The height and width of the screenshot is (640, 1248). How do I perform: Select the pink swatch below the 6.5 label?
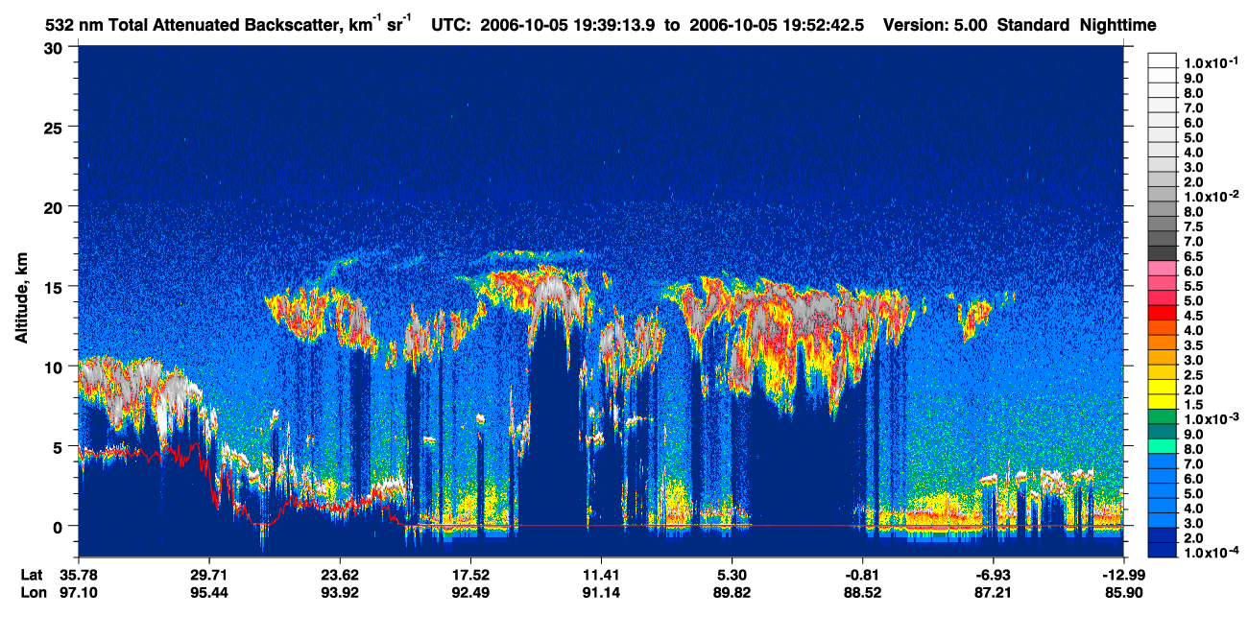tap(1162, 268)
